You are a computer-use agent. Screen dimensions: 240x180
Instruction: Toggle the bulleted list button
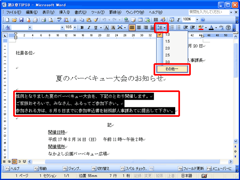[x=178, y=28]
